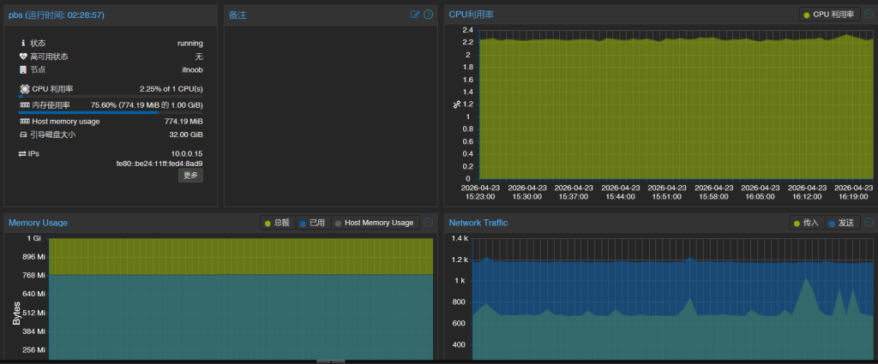Collapse the 备注 notes panel
This screenshot has height=364, width=878.
point(428,15)
